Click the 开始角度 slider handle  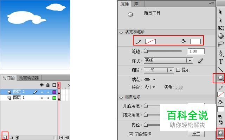(x=146, y=105)
